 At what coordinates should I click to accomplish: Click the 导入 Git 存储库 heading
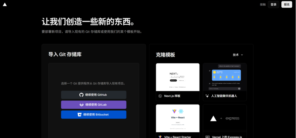[65, 54]
